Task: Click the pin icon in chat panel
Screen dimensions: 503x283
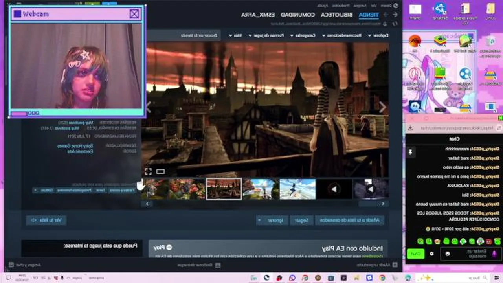Action: click(x=410, y=152)
